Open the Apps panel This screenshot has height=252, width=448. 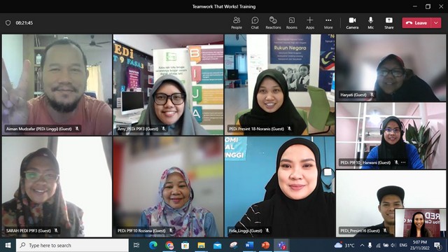(310, 23)
